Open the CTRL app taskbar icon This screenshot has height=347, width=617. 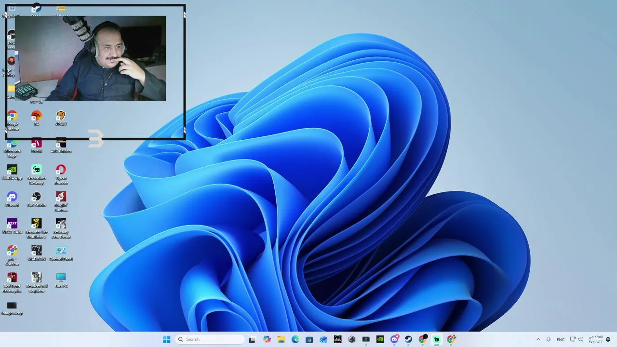pos(337,339)
